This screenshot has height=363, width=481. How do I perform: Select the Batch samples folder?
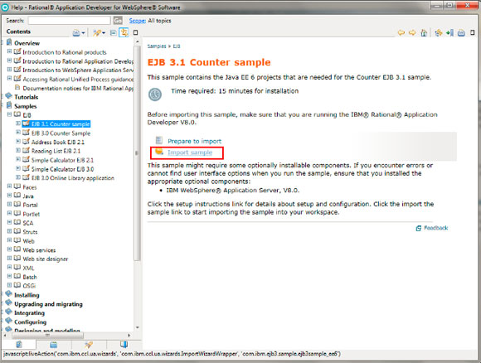pyautogui.click(x=30, y=277)
